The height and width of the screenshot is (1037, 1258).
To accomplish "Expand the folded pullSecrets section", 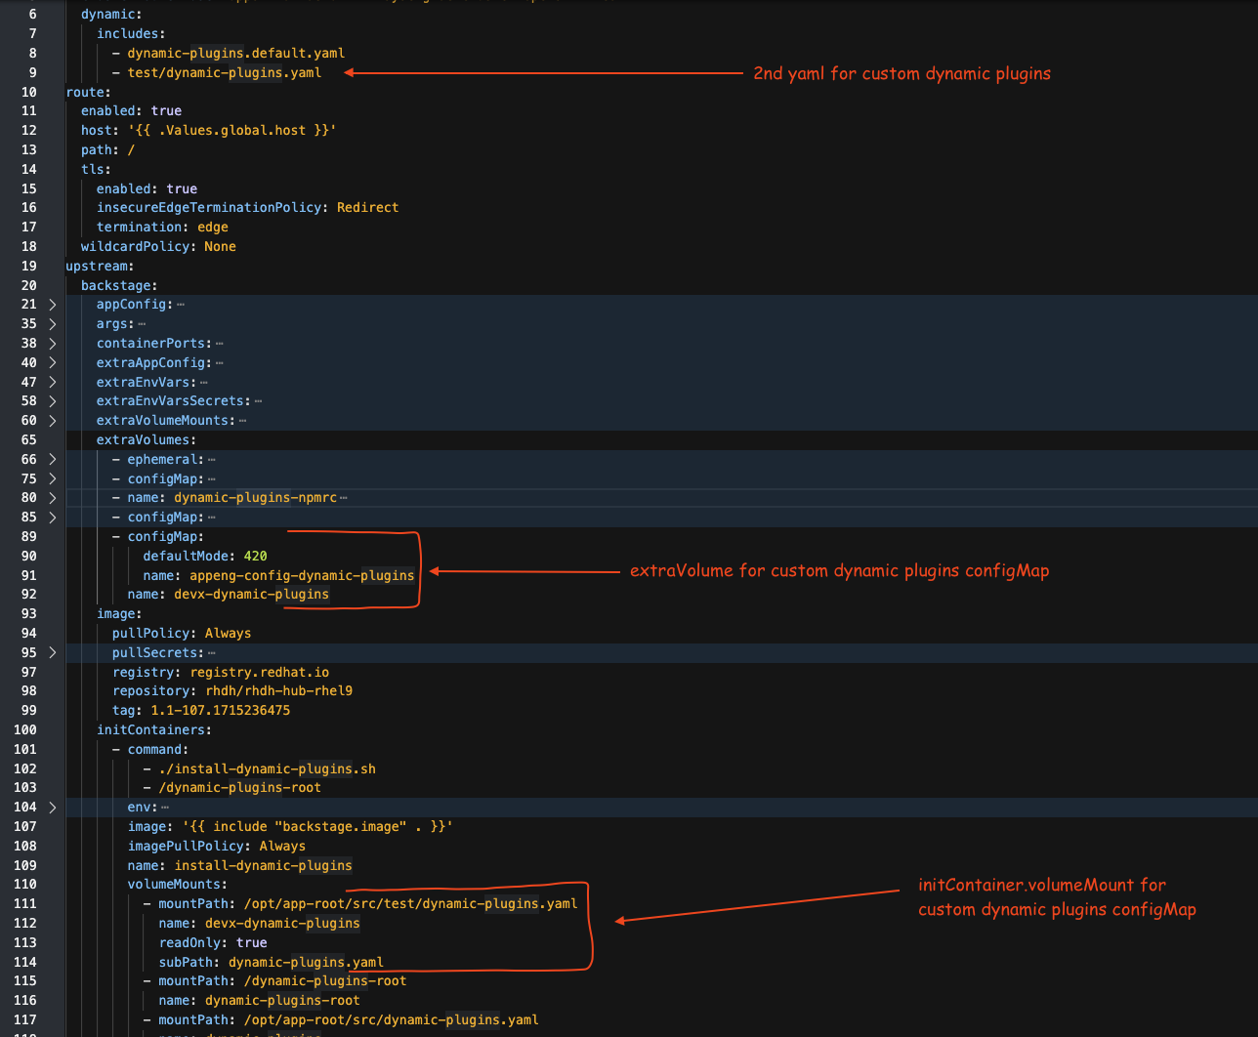I will 53,652.
